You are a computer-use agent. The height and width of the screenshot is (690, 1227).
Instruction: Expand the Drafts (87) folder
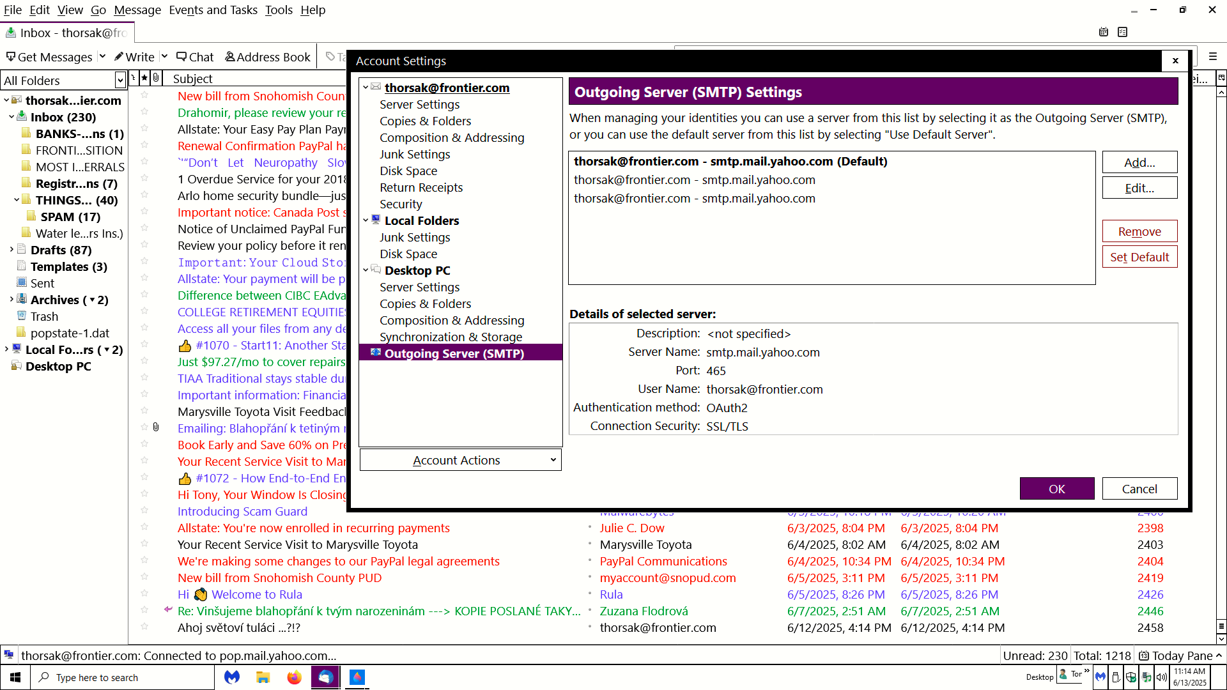pos(12,250)
